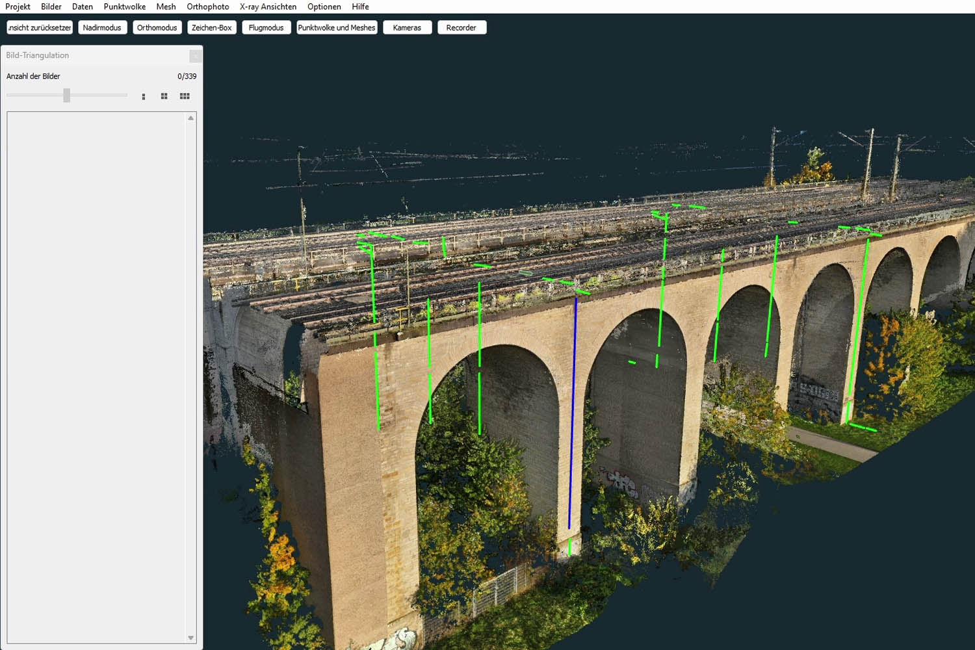Open the Punktwolke menu
975x650 pixels.
(124, 6)
